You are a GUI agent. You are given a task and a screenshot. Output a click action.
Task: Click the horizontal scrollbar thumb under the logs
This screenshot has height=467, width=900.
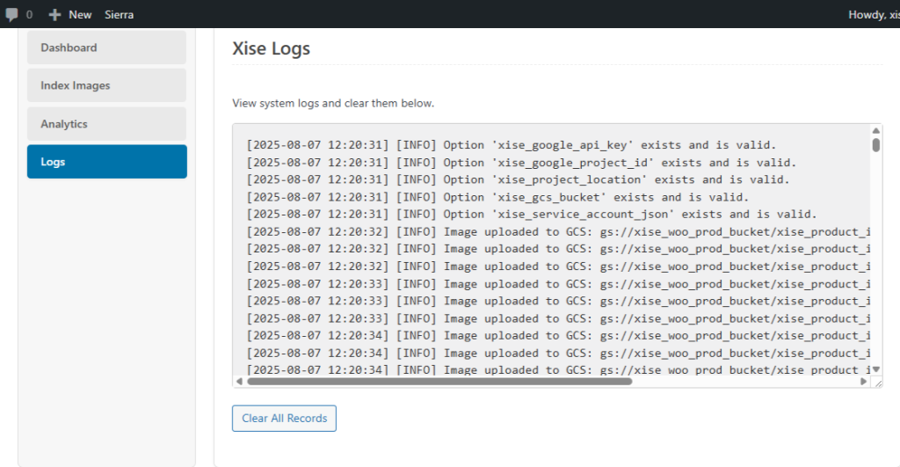click(439, 382)
